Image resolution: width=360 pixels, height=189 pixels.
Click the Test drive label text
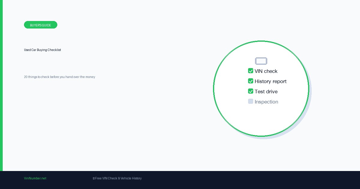tap(266, 91)
